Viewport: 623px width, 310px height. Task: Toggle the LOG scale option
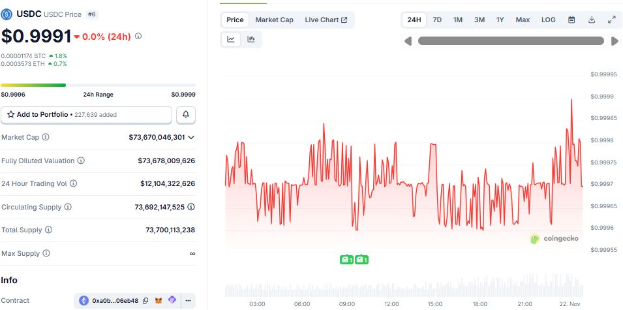(x=549, y=20)
